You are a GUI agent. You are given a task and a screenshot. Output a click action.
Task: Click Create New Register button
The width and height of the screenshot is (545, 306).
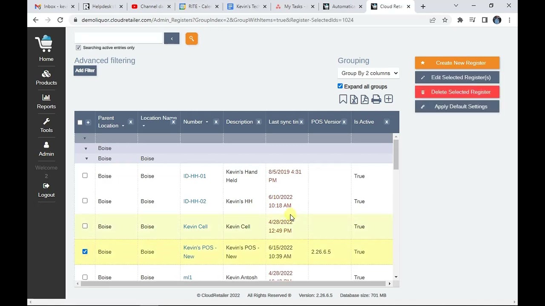[x=457, y=63]
